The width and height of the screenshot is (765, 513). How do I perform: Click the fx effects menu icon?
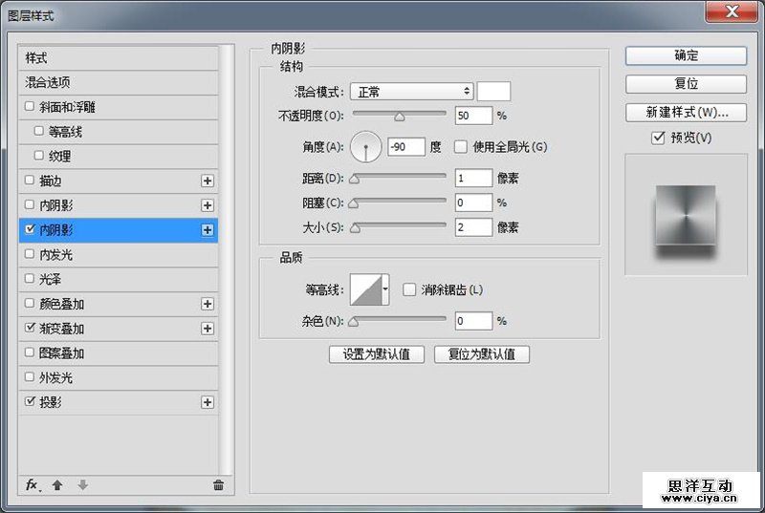pyautogui.click(x=32, y=485)
